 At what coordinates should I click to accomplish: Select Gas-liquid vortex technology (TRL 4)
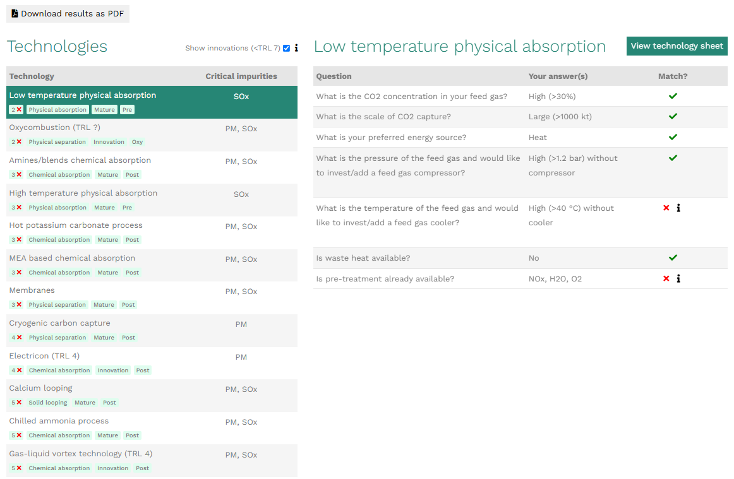(80, 454)
